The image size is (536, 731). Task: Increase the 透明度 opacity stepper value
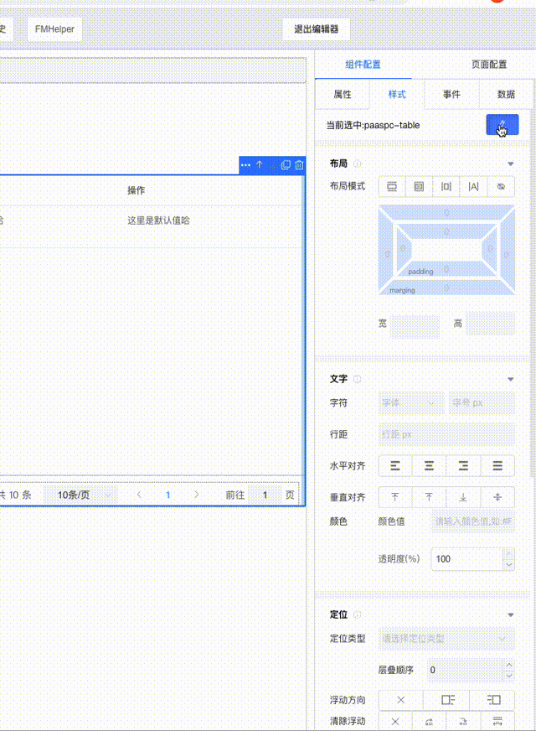508,553
